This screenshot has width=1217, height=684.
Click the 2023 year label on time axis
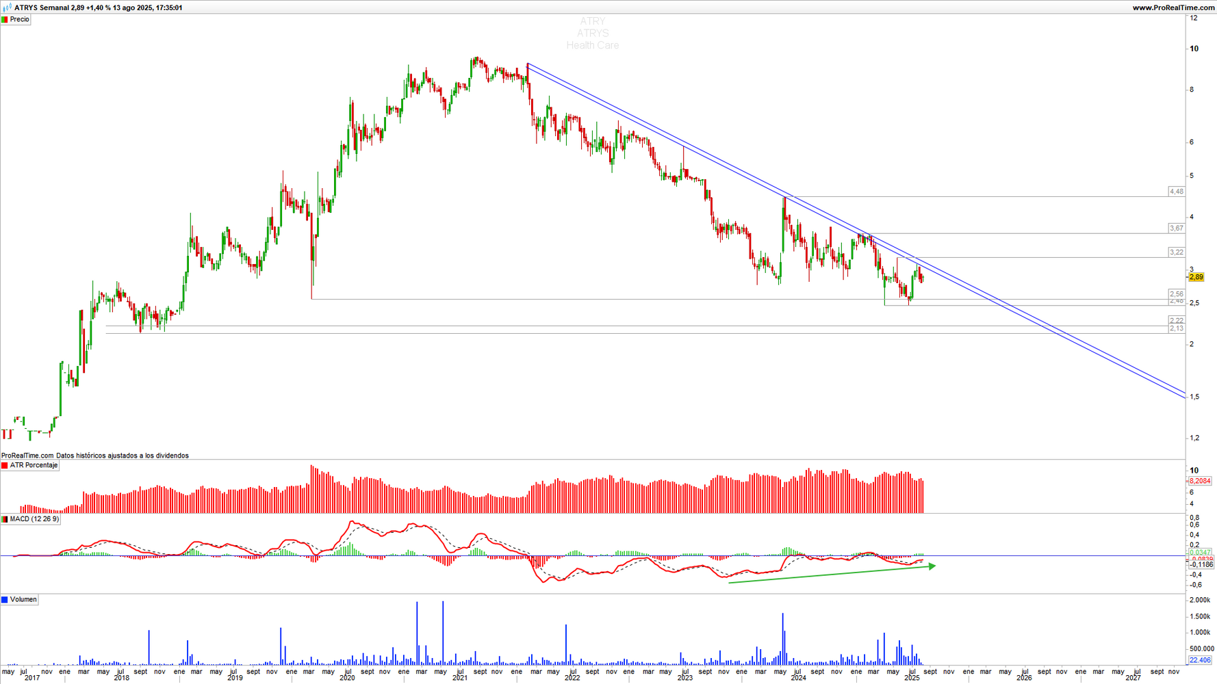(x=685, y=679)
